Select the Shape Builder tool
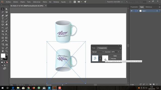The image size is (161, 90). [x=3, y=34]
